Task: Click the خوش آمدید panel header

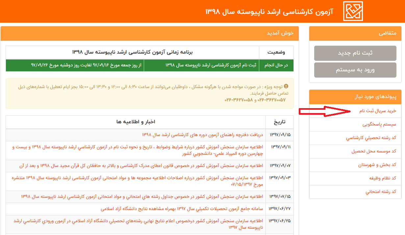Action: [x=150, y=34]
